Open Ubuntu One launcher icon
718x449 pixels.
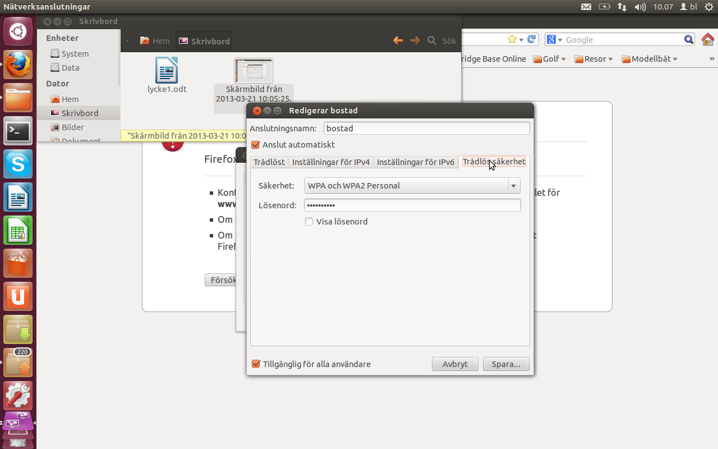click(18, 296)
